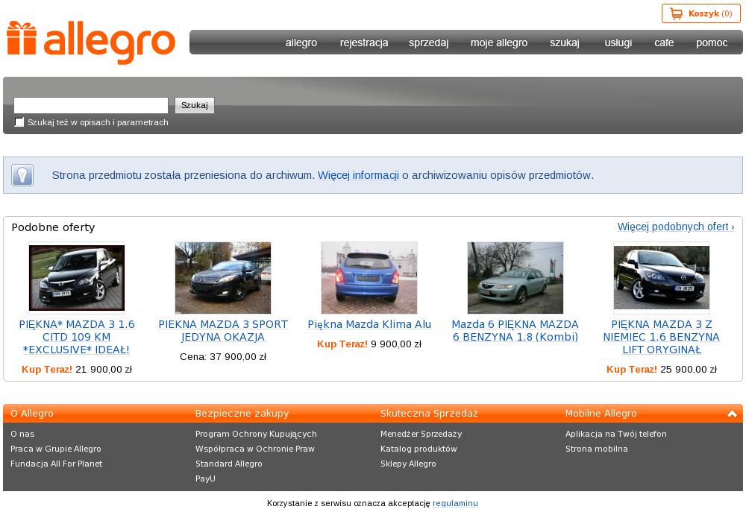Open the 'szukaj' navigation menu item
Viewport: 746px width, 518px height.
565,42
